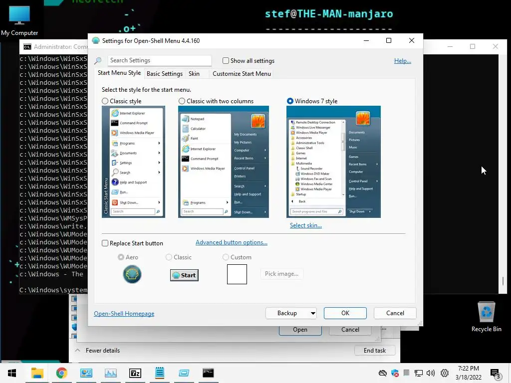Click OK in the Open-Shell settings

(345, 313)
